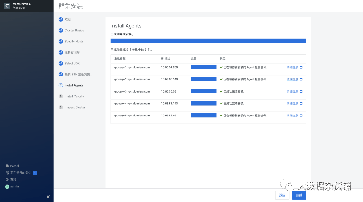Open details window icon for grocery-5

[x=301, y=116]
